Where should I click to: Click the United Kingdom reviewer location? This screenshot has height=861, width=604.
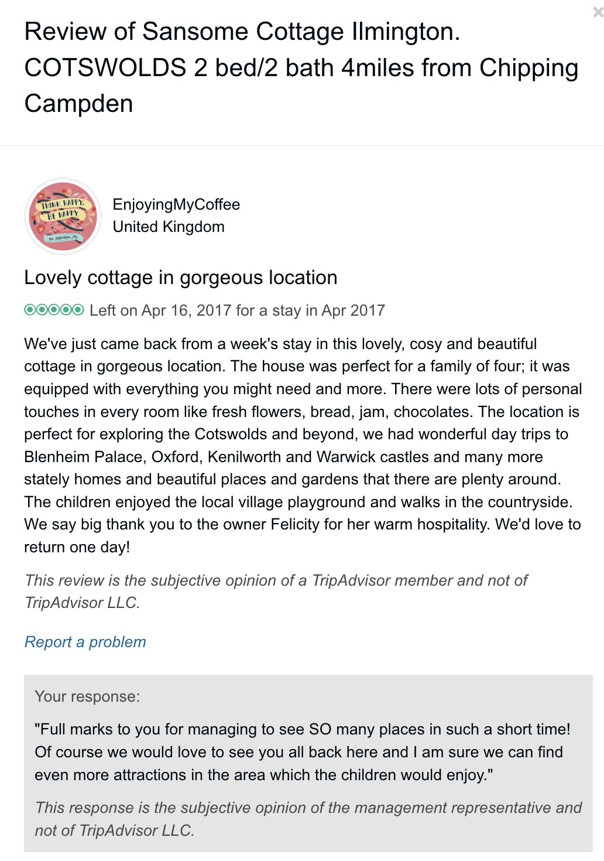point(169,227)
